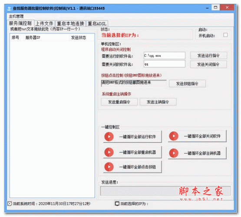Viewport: 241px width, 217px height.
Task: Click the 当前系统时间 status bar text
Action: coord(52,204)
